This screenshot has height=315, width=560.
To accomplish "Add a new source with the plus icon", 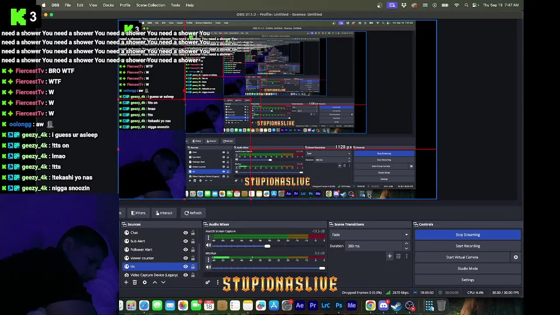I will pyautogui.click(x=126, y=283).
